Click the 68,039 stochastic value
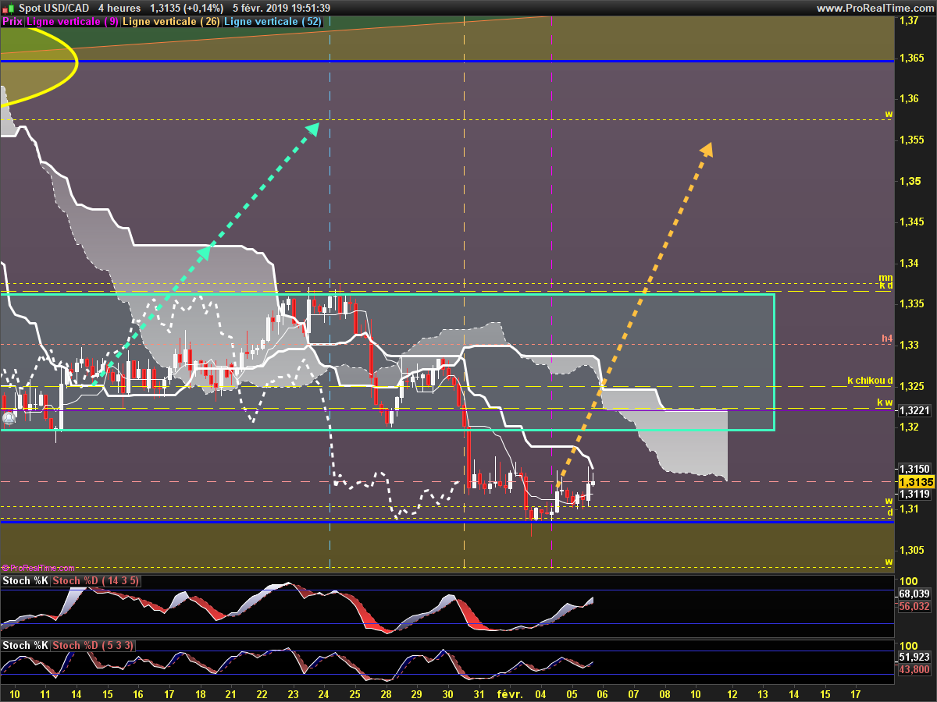Screen dimensions: 937x702 coord(914,594)
